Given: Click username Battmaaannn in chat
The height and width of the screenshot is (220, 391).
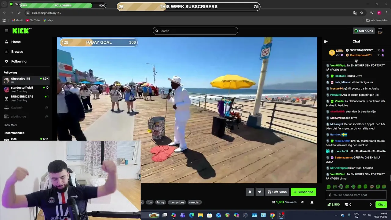Looking at the screenshot, I should click(x=343, y=158).
